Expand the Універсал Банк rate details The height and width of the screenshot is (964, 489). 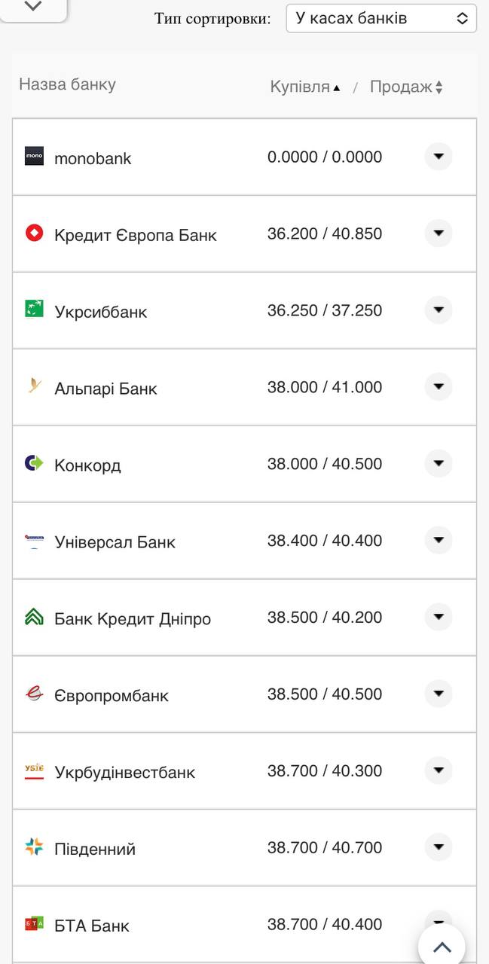[438, 540]
